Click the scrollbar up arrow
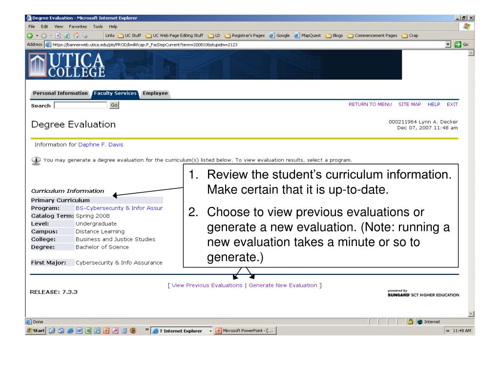The width and height of the screenshot is (500, 375). click(471, 53)
